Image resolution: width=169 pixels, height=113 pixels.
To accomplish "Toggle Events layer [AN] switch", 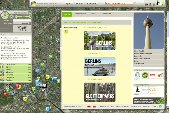I will click(x=30, y=75).
